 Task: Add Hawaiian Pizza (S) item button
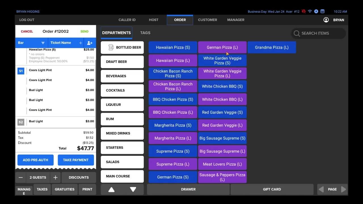coord(173,47)
